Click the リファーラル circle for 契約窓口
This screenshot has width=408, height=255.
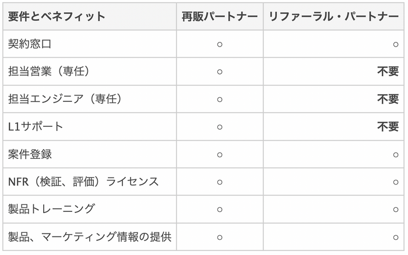point(396,44)
